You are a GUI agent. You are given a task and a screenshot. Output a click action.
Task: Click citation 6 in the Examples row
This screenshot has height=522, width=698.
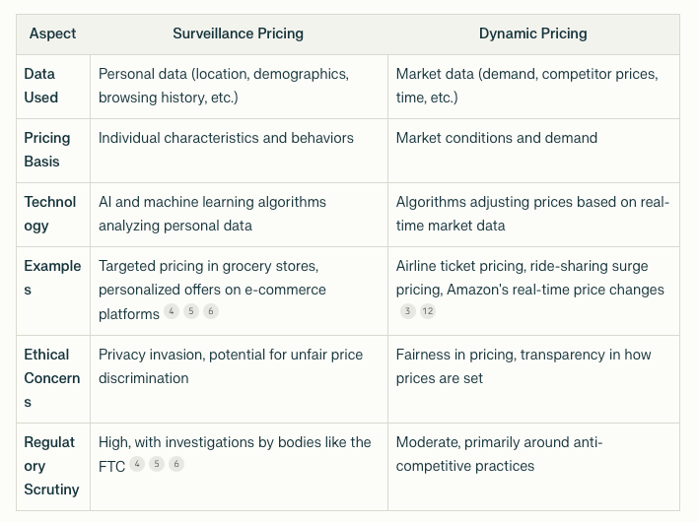pyautogui.click(x=211, y=312)
